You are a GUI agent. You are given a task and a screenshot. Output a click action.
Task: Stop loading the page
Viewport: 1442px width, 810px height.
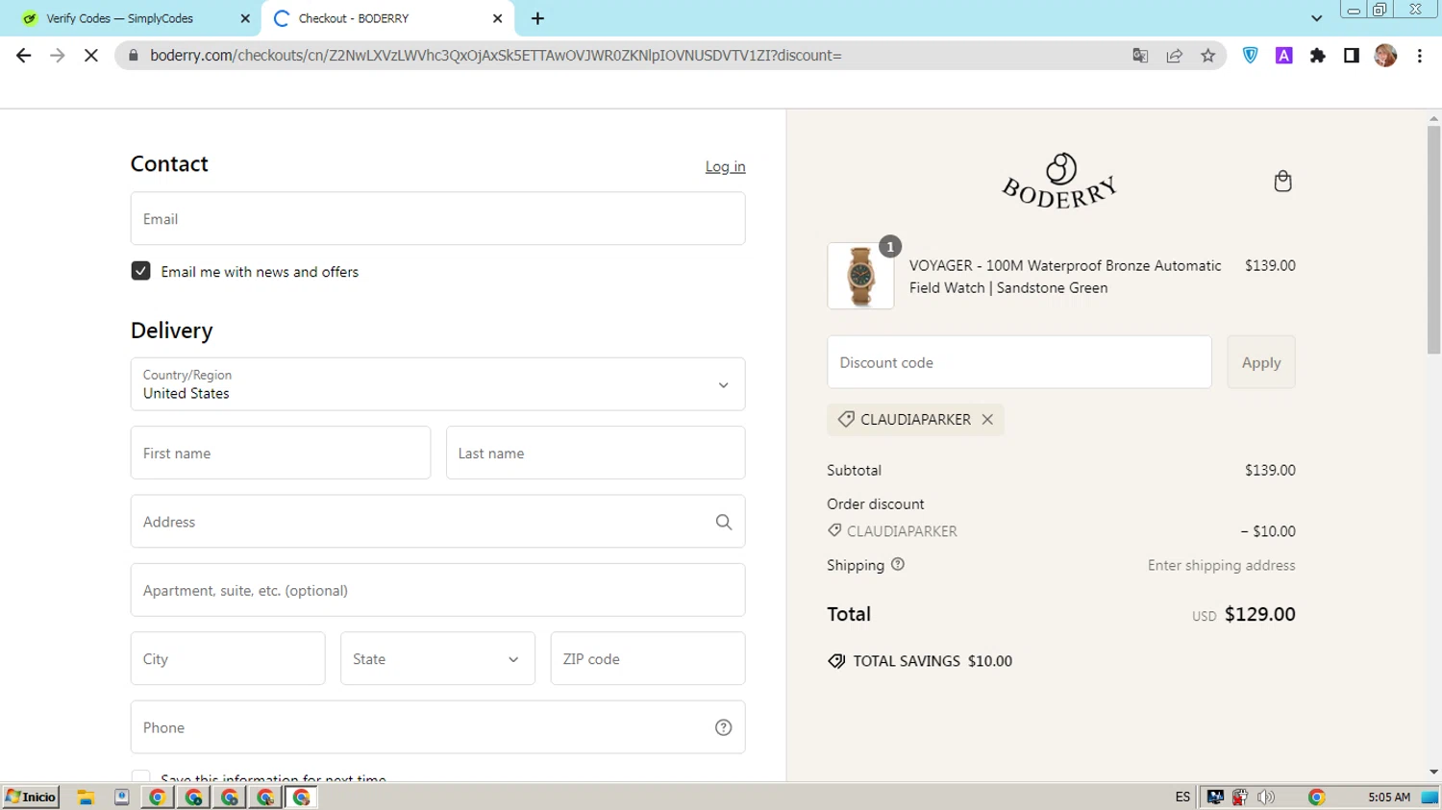(91, 56)
